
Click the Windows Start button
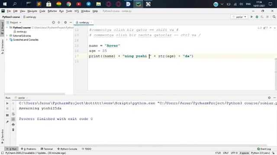click(5, 4)
